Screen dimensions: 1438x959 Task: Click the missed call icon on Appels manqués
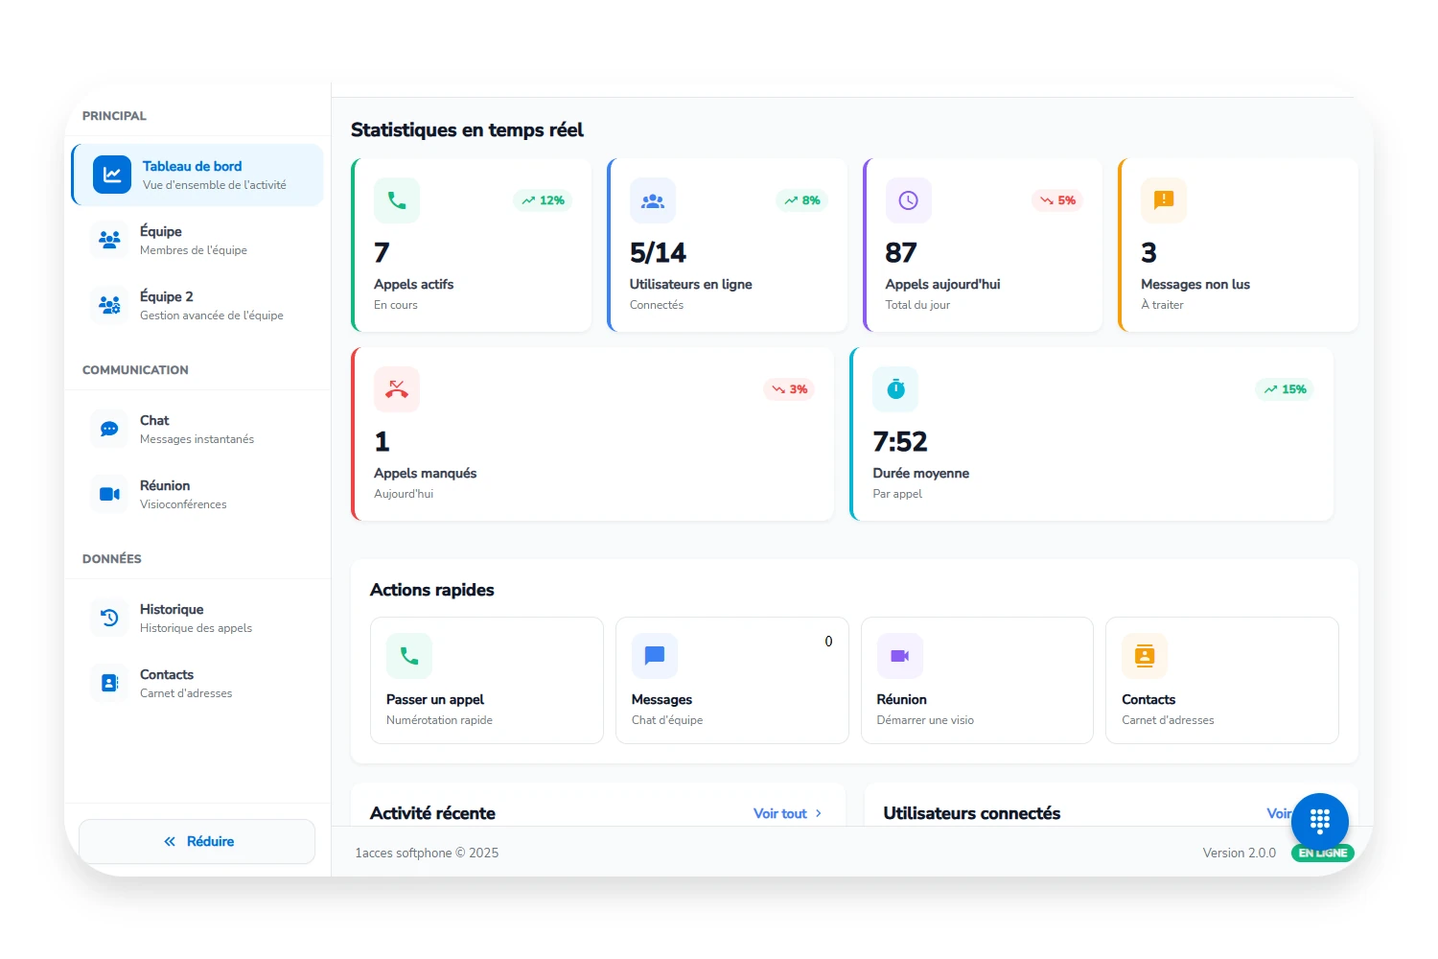click(x=396, y=389)
